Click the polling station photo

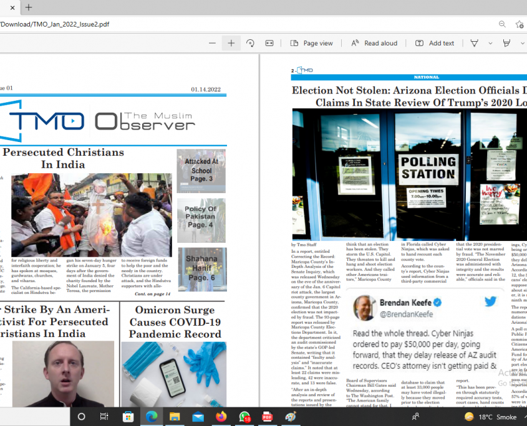(x=409, y=174)
